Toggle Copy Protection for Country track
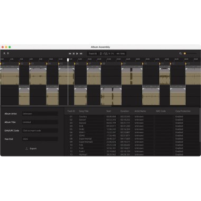Viewport: 201px width, 201px height. coord(179,116)
